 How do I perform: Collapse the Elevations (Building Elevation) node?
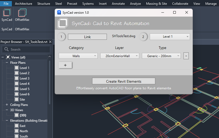(7, 120)
